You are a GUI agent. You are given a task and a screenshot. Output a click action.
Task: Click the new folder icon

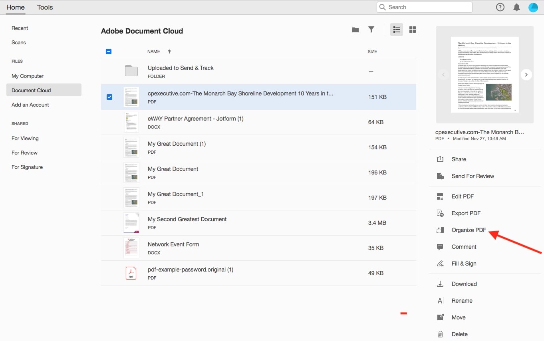355,30
